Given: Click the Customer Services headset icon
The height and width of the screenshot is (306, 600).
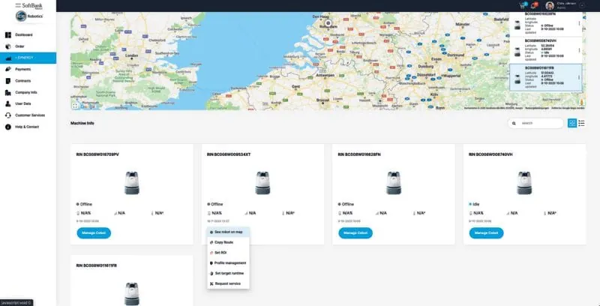Looking at the screenshot, I should [x=7, y=115].
